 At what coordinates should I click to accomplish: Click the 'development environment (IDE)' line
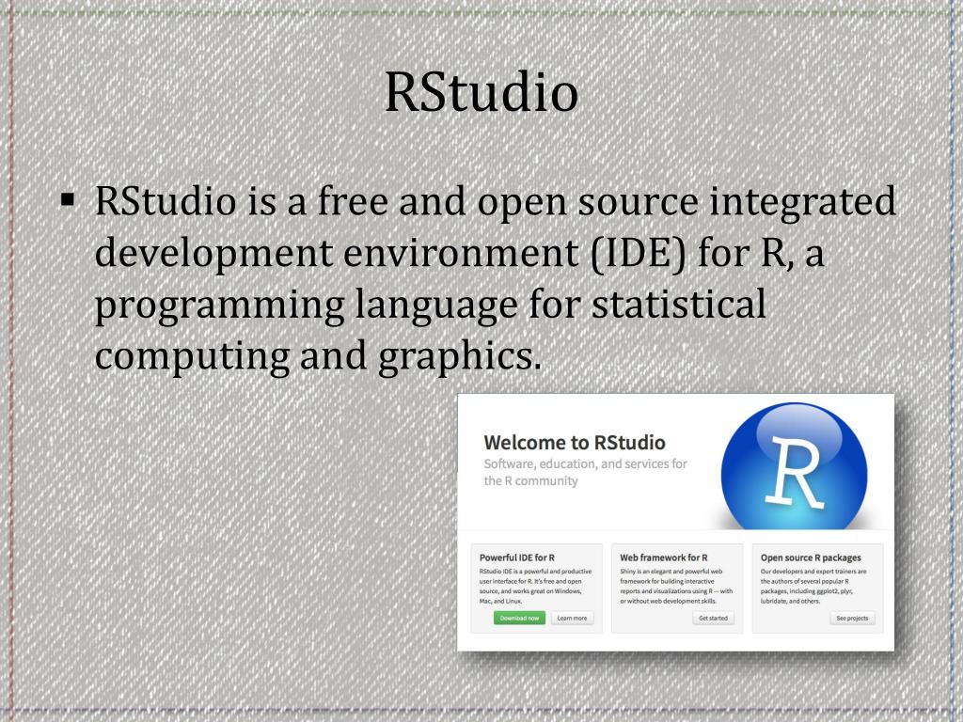[459, 254]
